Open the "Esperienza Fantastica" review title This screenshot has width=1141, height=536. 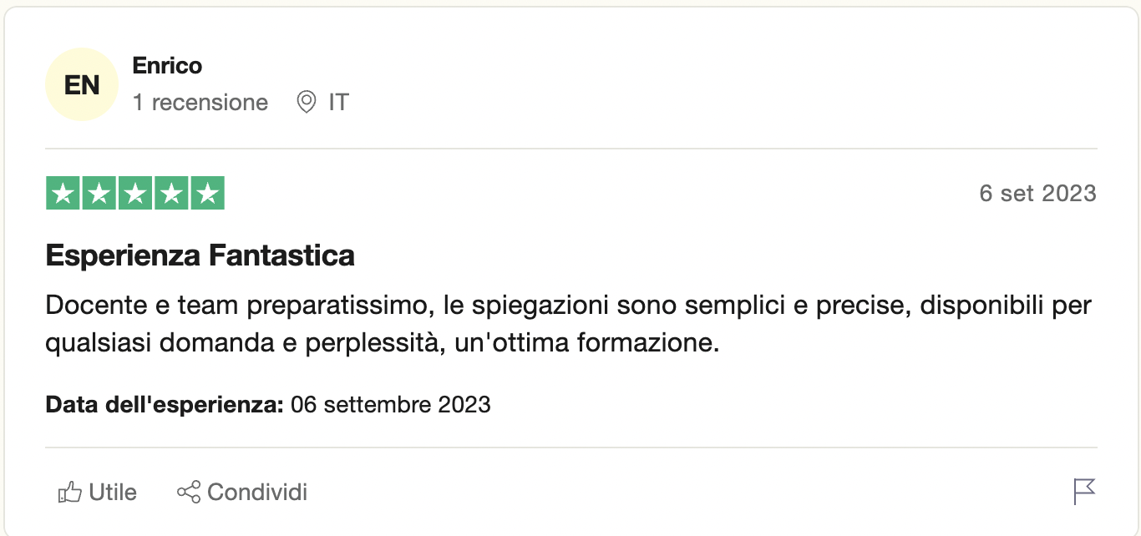click(200, 255)
